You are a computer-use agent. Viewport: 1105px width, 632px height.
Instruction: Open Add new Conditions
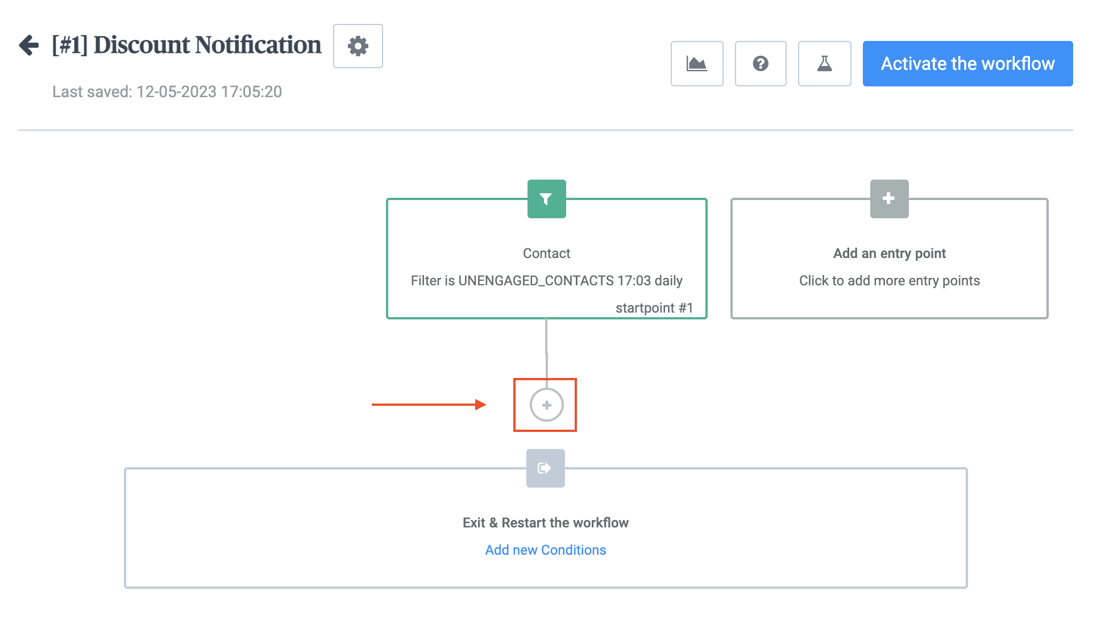coord(545,550)
